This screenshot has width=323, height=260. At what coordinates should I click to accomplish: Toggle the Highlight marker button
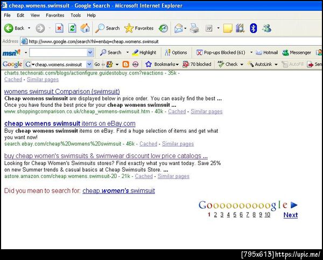tap(144, 52)
